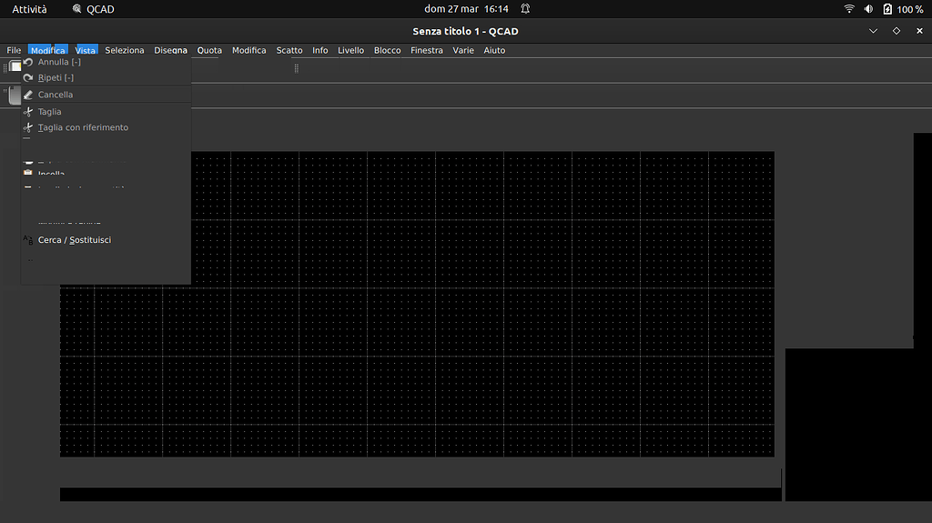Open the Livello menu
Image resolution: width=932 pixels, height=523 pixels.
tap(350, 51)
